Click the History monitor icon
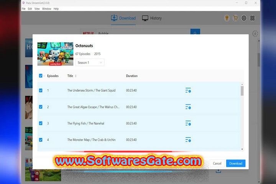276x184 pixels. coord(145,18)
